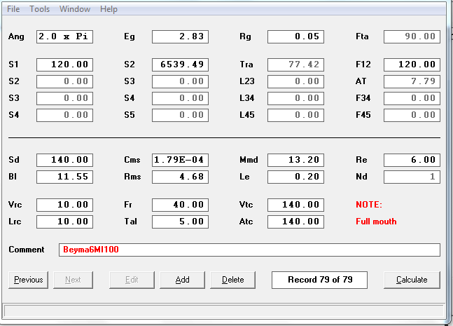Focus the Vtc field showing 140.00
Viewport: 453px width, 326px height.
pyautogui.click(x=296, y=205)
